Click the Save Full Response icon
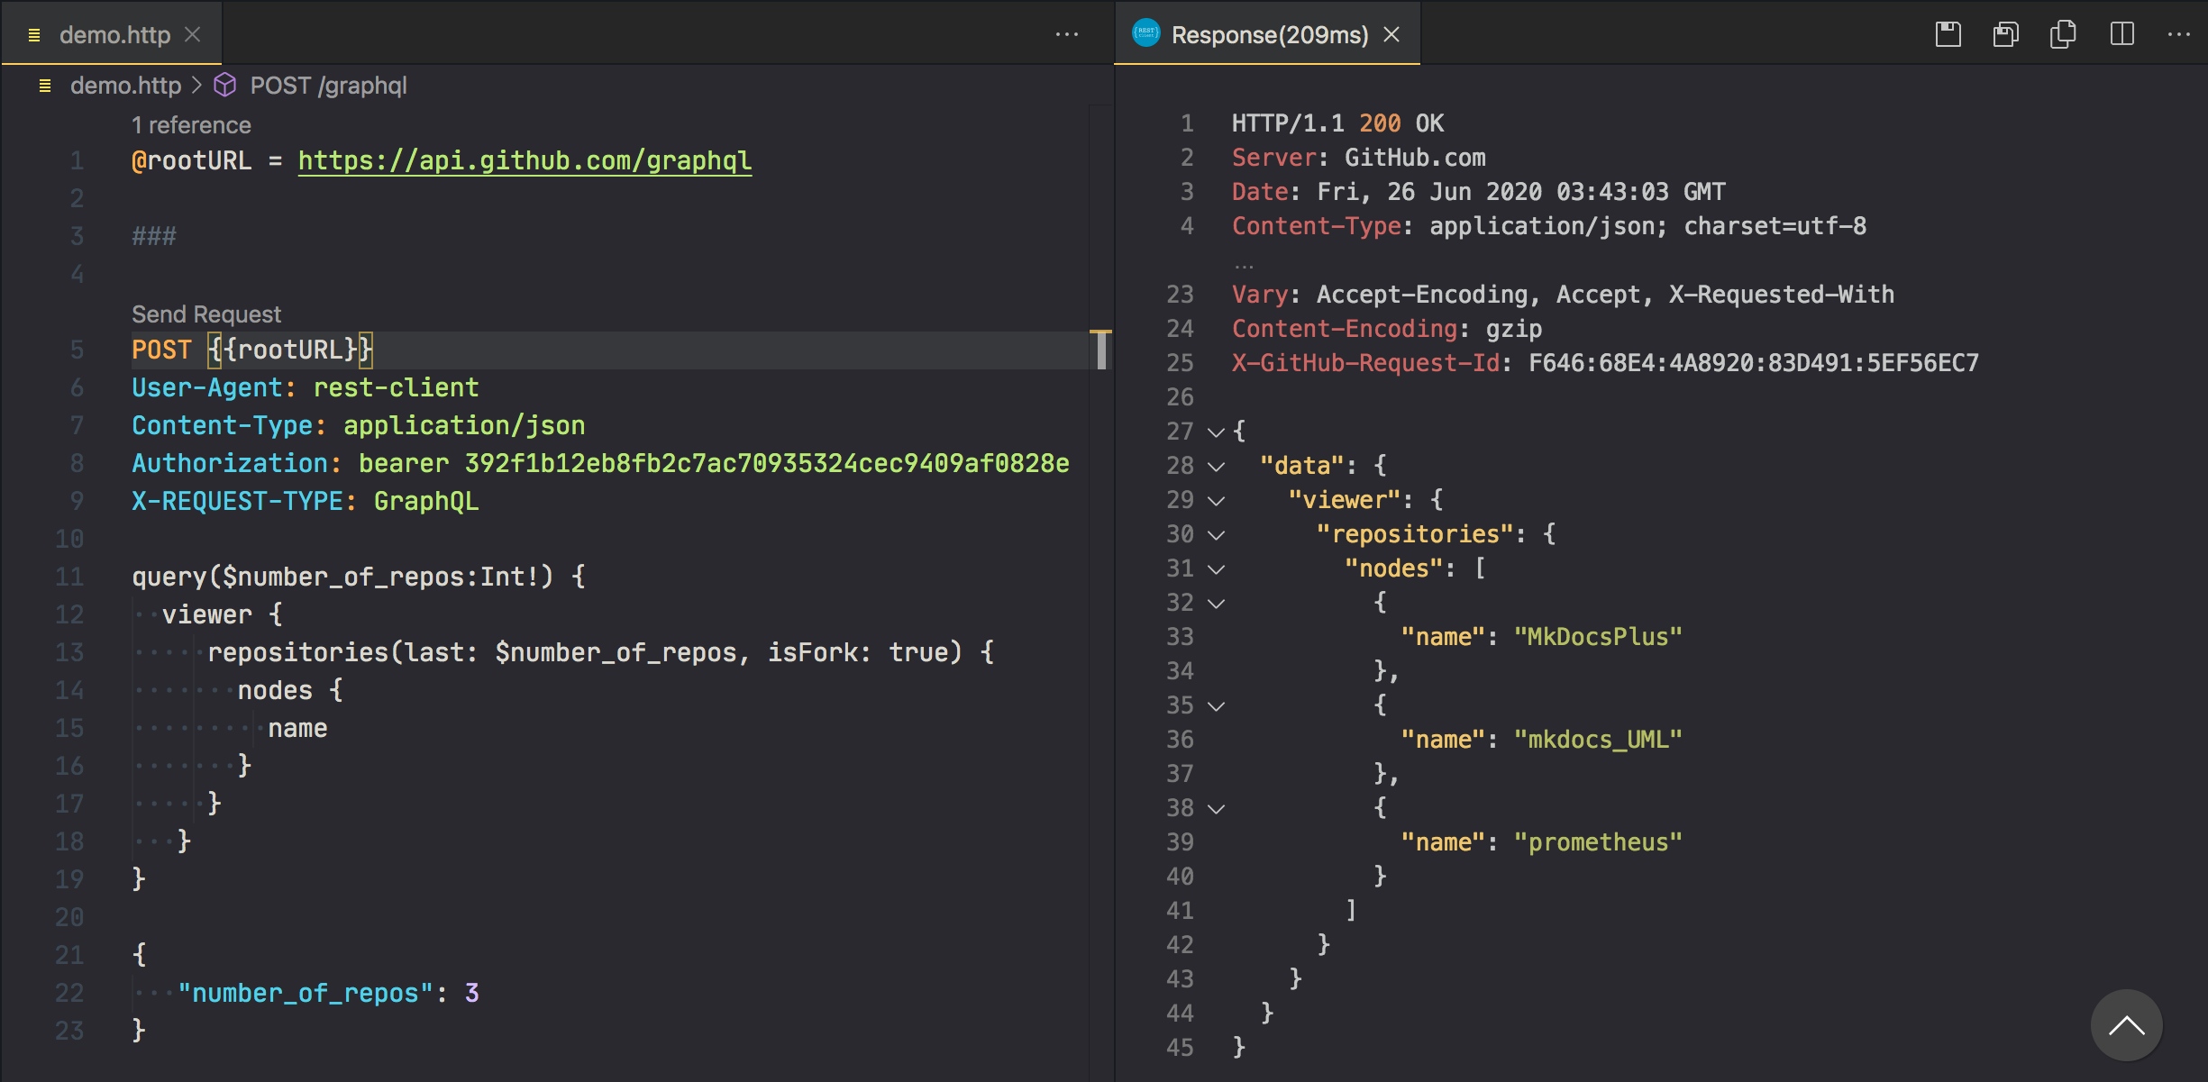The height and width of the screenshot is (1082, 2208). click(1948, 34)
